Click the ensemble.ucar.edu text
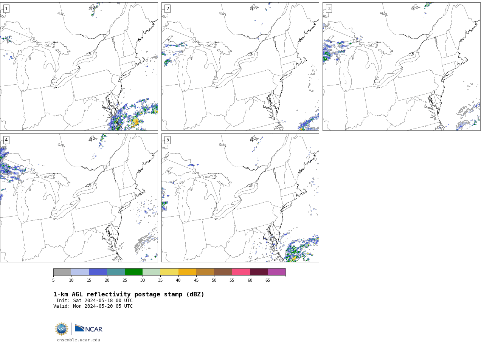The height and width of the screenshot is (344, 484). coord(79,340)
